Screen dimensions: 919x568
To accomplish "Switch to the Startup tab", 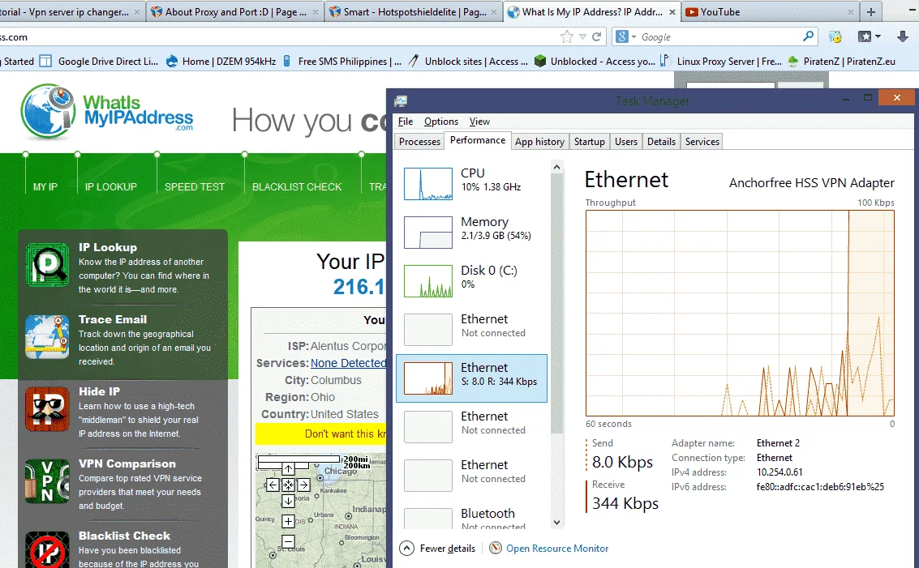I will [590, 142].
